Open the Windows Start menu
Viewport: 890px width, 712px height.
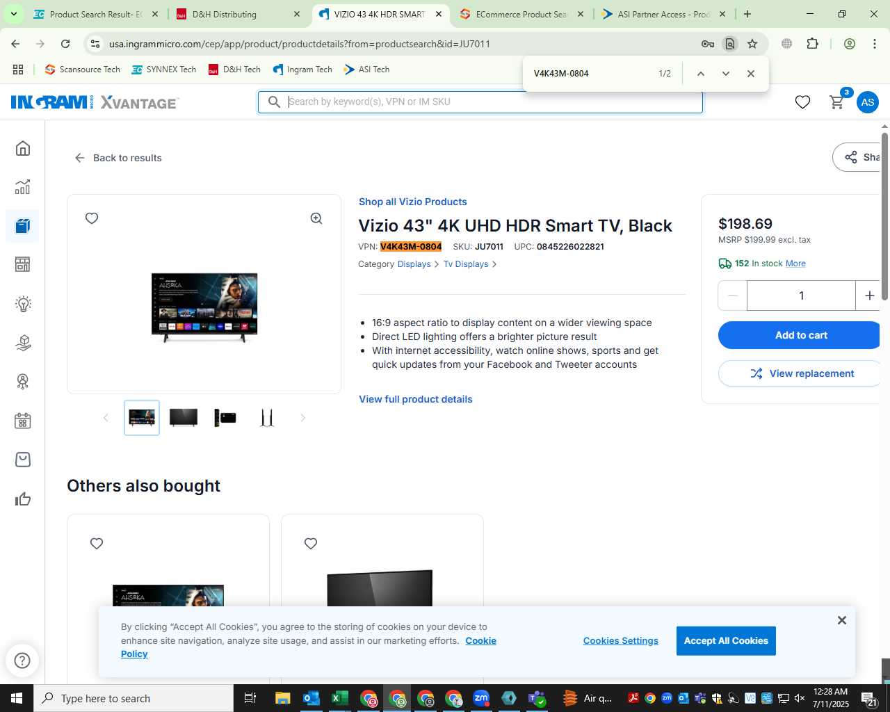pyautogui.click(x=16, y=698)
